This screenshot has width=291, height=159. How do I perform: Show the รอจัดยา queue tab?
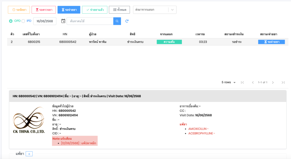tap(18, 10)
